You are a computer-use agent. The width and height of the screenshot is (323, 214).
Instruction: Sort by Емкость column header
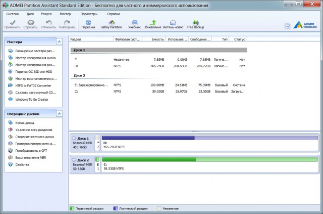click(154, 39)
